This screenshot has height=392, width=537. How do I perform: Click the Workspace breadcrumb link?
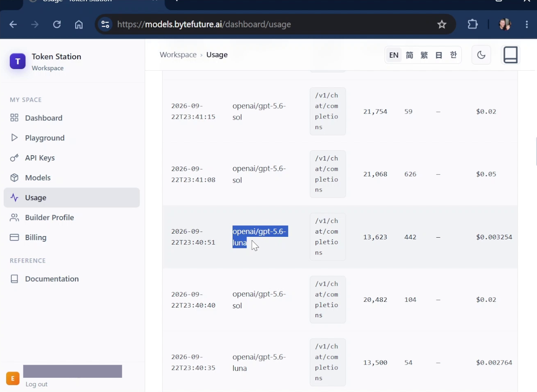[178, 55]
